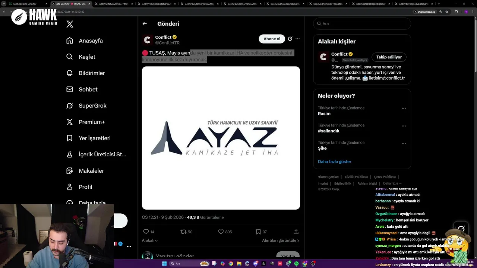The width and height of the screenshot is (477, 268).
Task: Click Grok explain icon on post
Action: (290, 39)
